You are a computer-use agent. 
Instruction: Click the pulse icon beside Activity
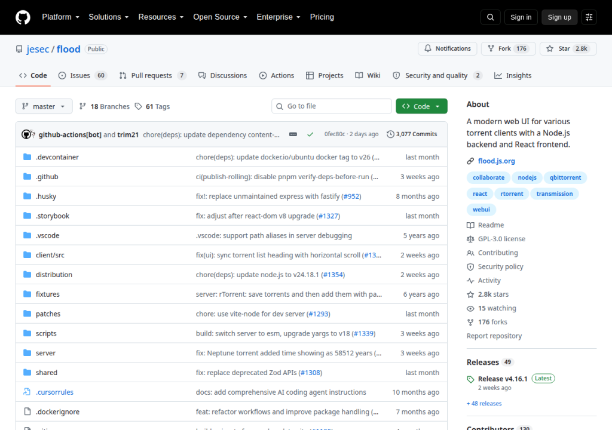470,281
